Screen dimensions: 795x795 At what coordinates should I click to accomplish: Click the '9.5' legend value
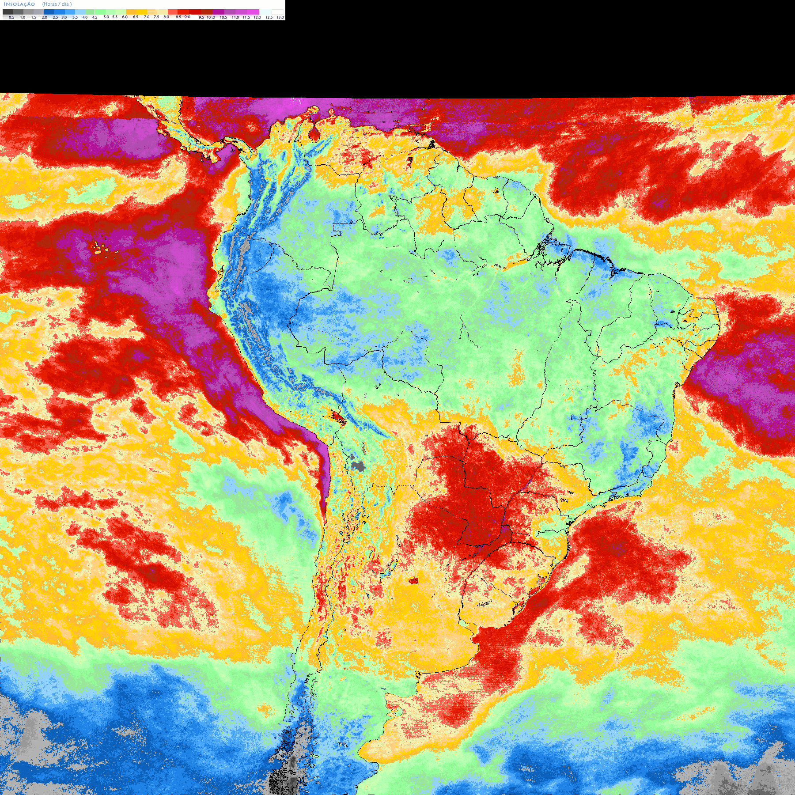201,17
